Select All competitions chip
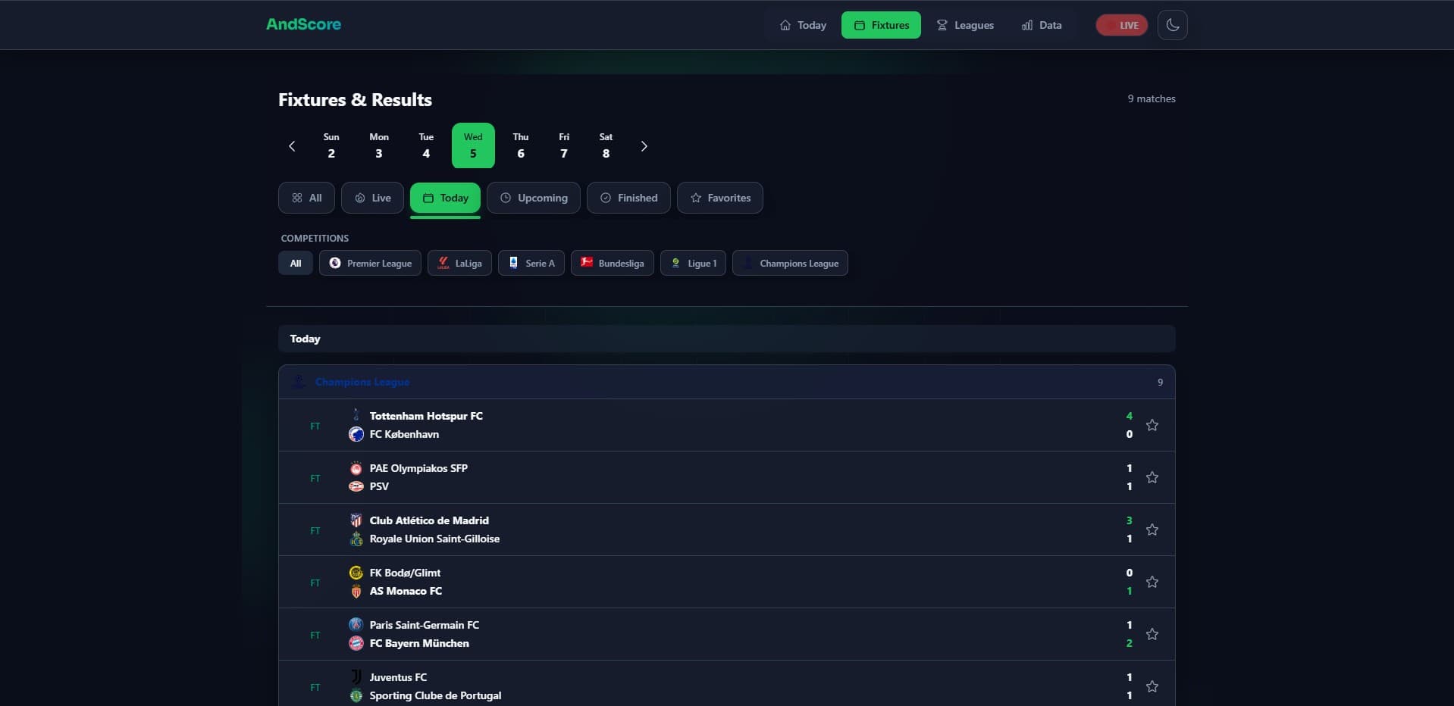The width and height of the screenshot is (1454, 706). pos(296,263)
